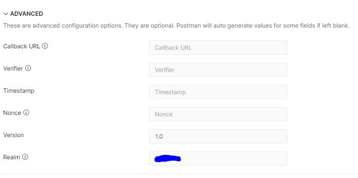This screenshot has height=178, width=358.
Task: Click the ADVANCED section heading
Action: coord(27,14)
